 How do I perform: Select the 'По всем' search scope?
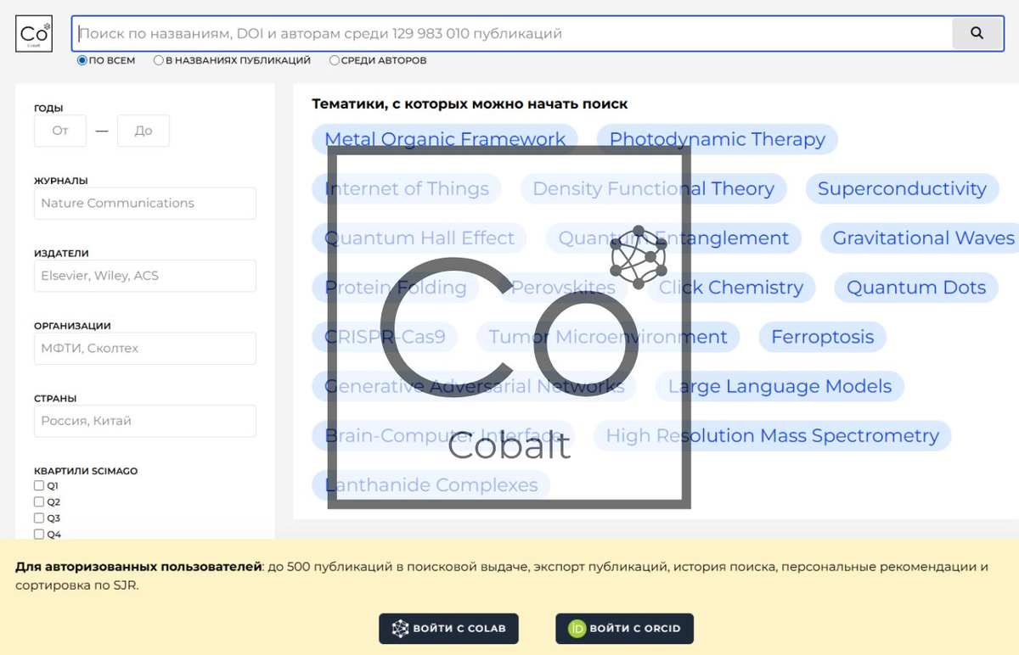pos(82,60)
